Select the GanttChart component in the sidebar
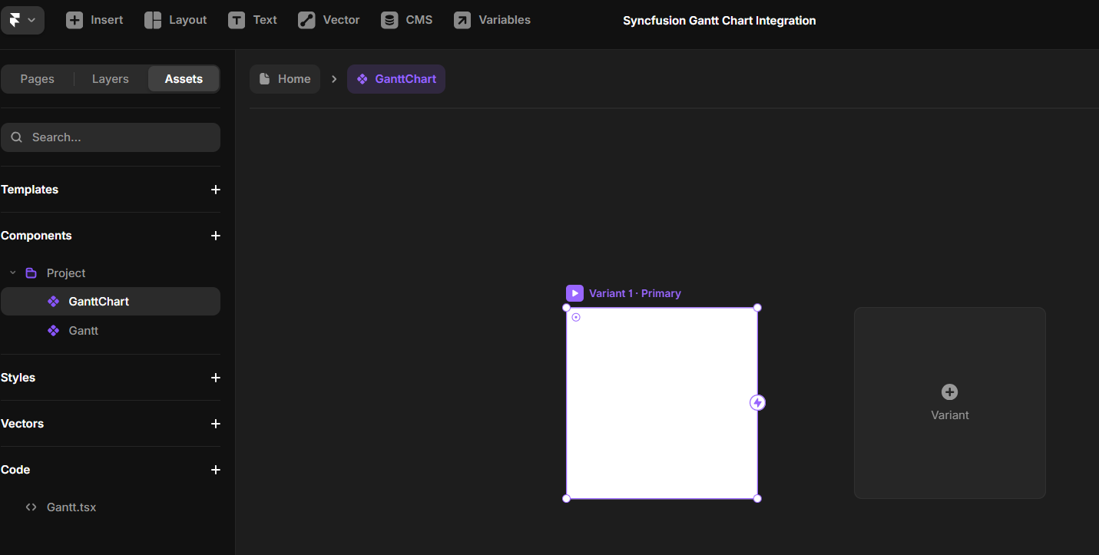The width and height of the screenshot is (1099, 555). [100, 301]
